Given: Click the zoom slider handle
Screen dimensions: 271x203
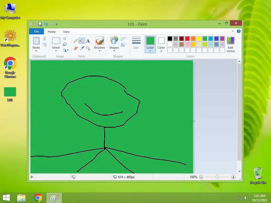Looking at the screenshot, I should tap(217, 177).
